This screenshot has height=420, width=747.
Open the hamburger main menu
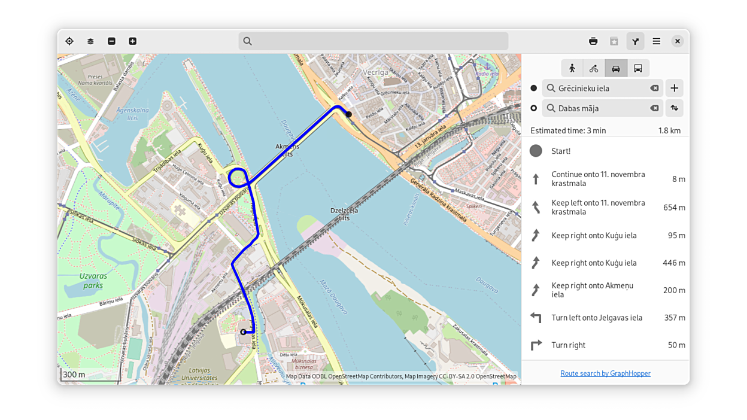point(657,41)
